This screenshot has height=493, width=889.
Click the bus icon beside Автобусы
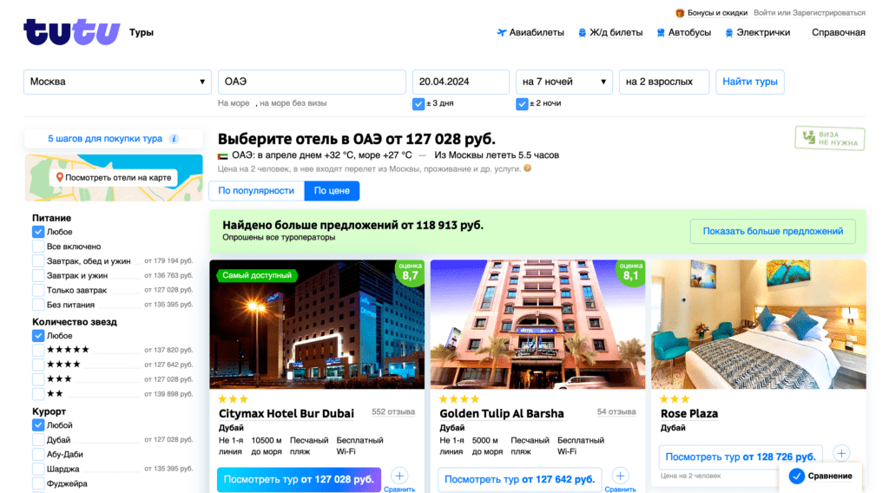pos(661,33)
